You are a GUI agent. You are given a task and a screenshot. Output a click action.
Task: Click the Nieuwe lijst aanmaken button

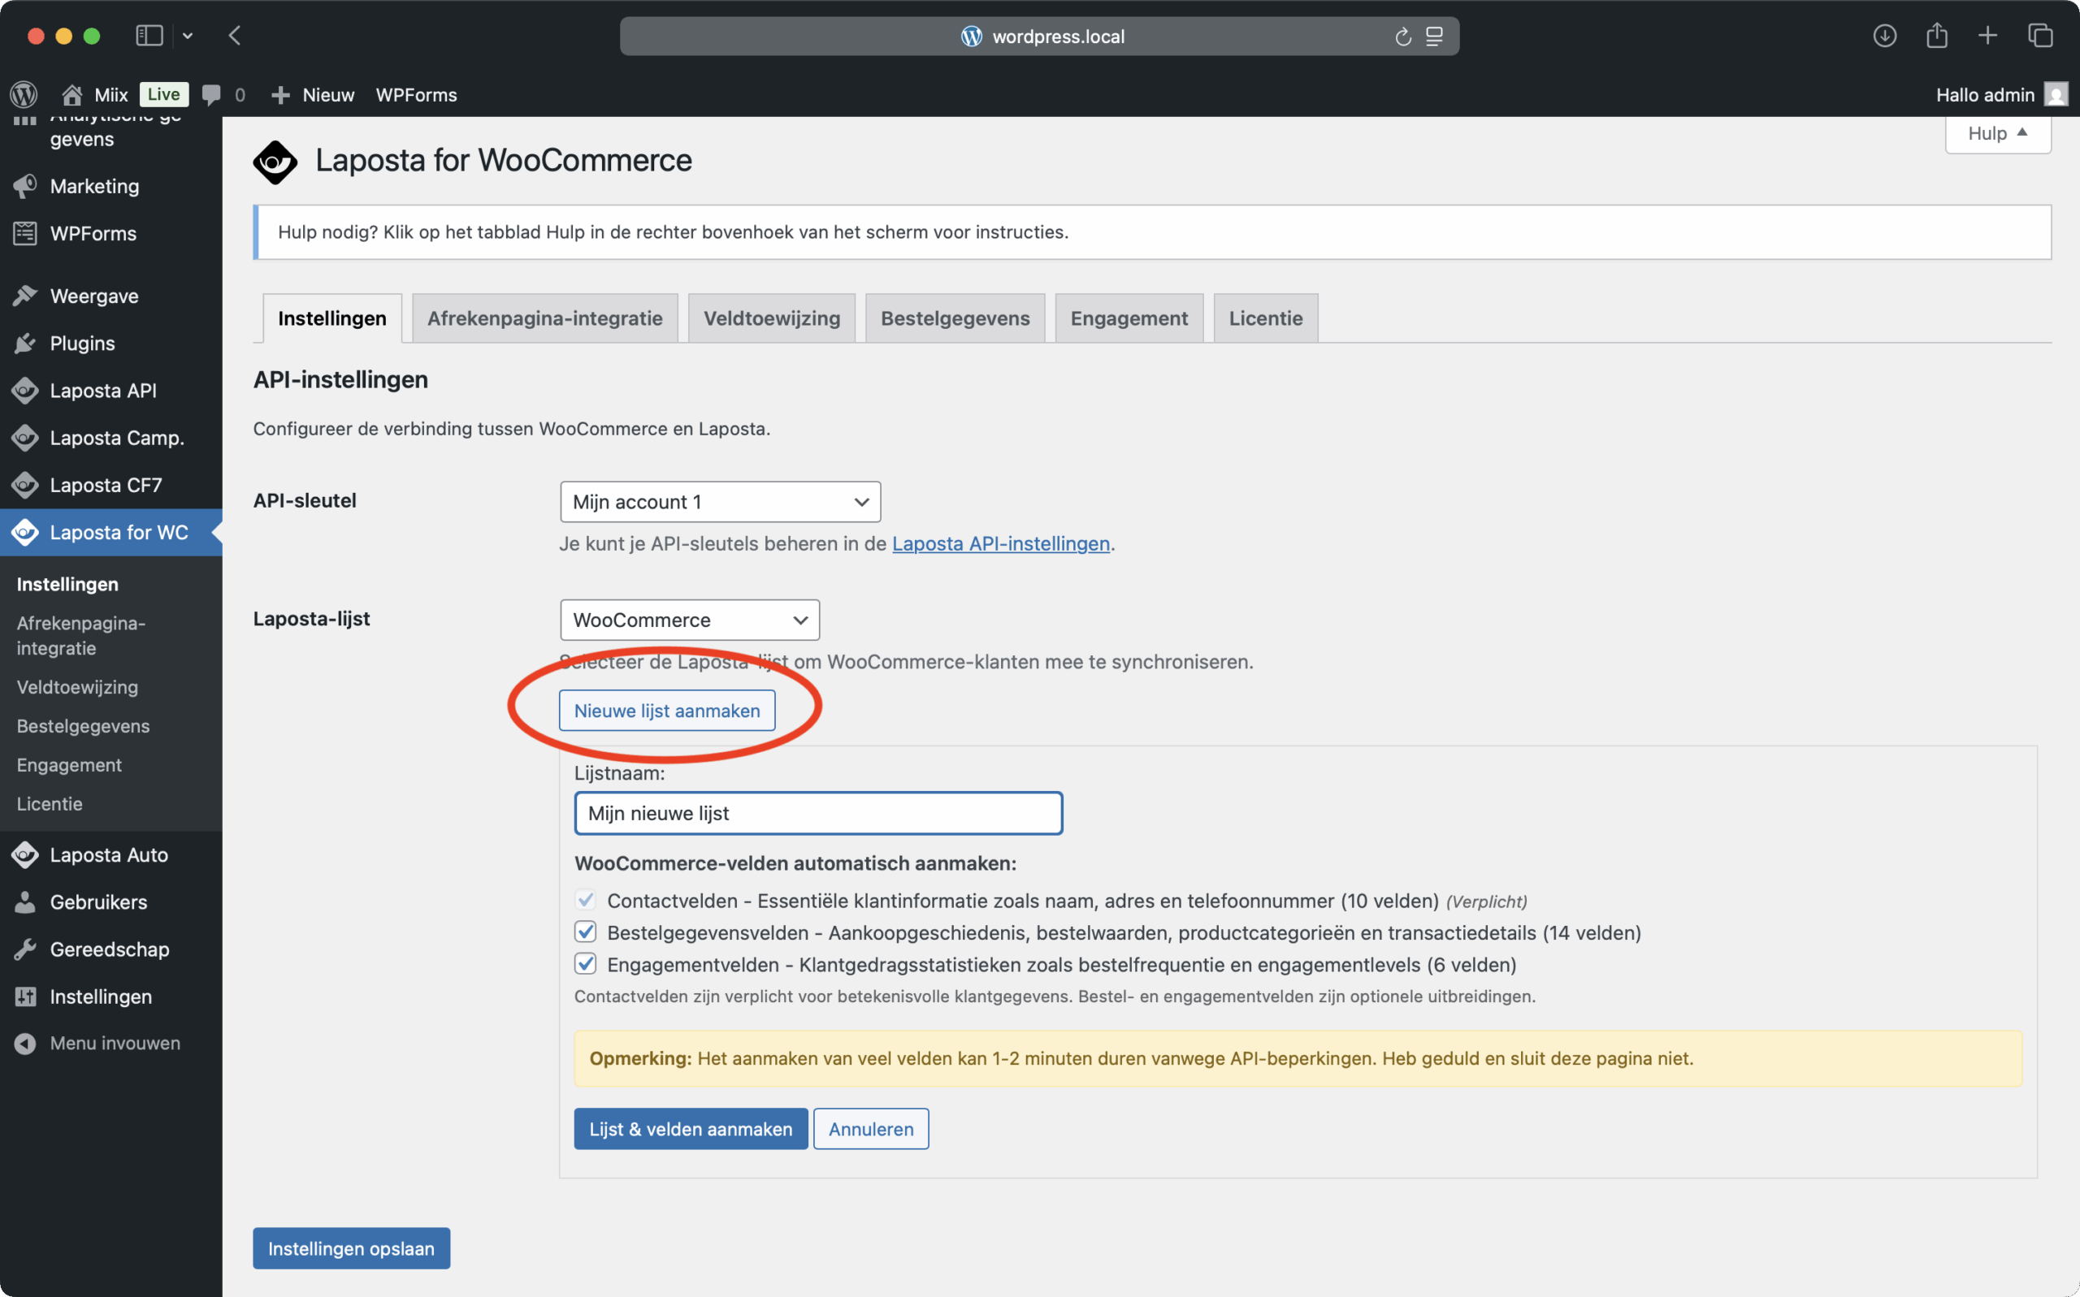tap(667, 711)
